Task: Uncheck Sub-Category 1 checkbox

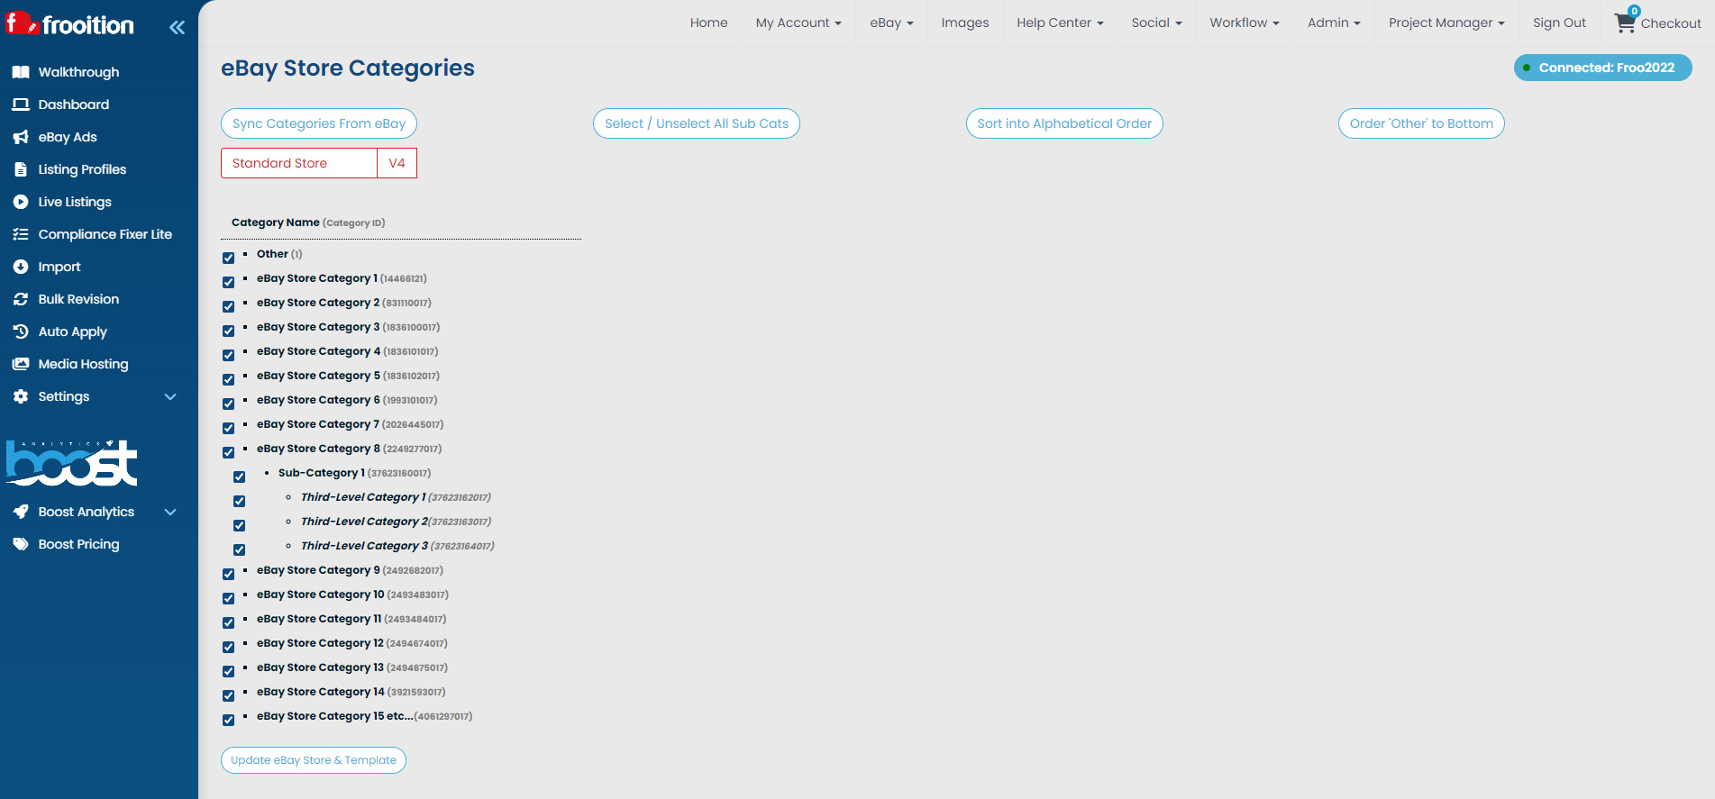Action: (239, 477)
